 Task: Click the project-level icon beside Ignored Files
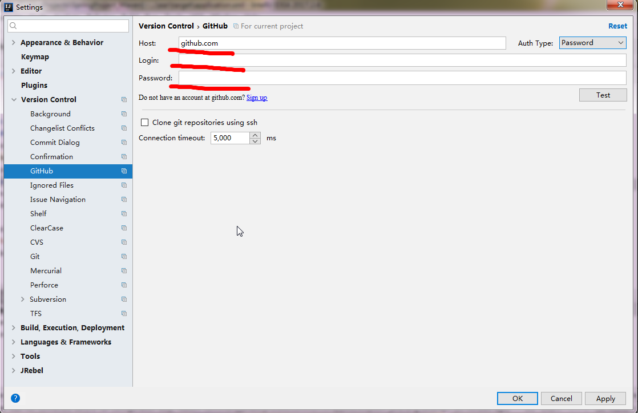tap(124, 185)
